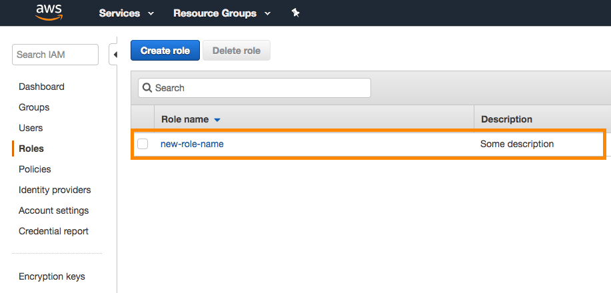Open the Services dropdown menu
Image resolution: width=611 pixels, height=293 pixels.
pyautogui.click(x=126, y=13)
